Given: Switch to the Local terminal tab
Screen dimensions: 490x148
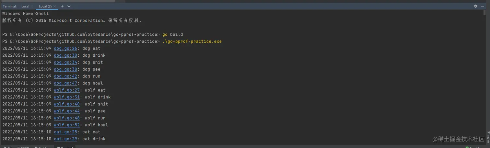Looking at the screenshot, I should tap(25, 6).
